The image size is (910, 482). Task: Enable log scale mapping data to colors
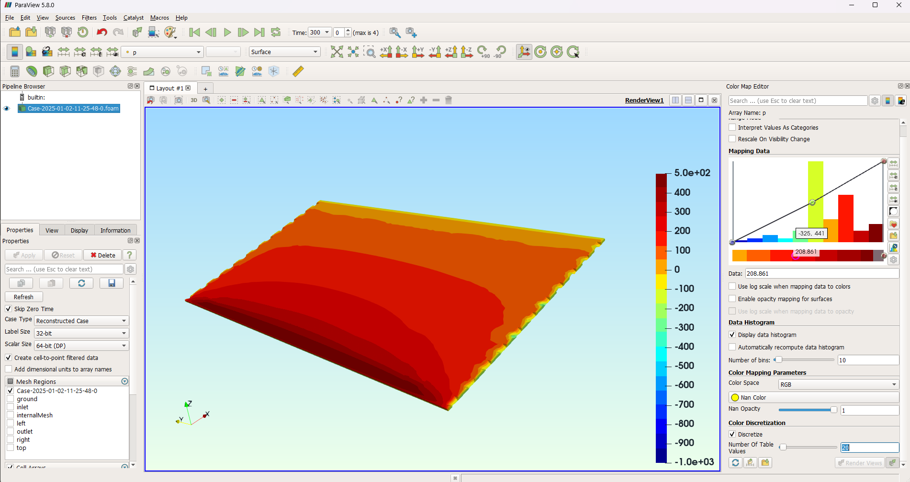[x=732, y=286]
